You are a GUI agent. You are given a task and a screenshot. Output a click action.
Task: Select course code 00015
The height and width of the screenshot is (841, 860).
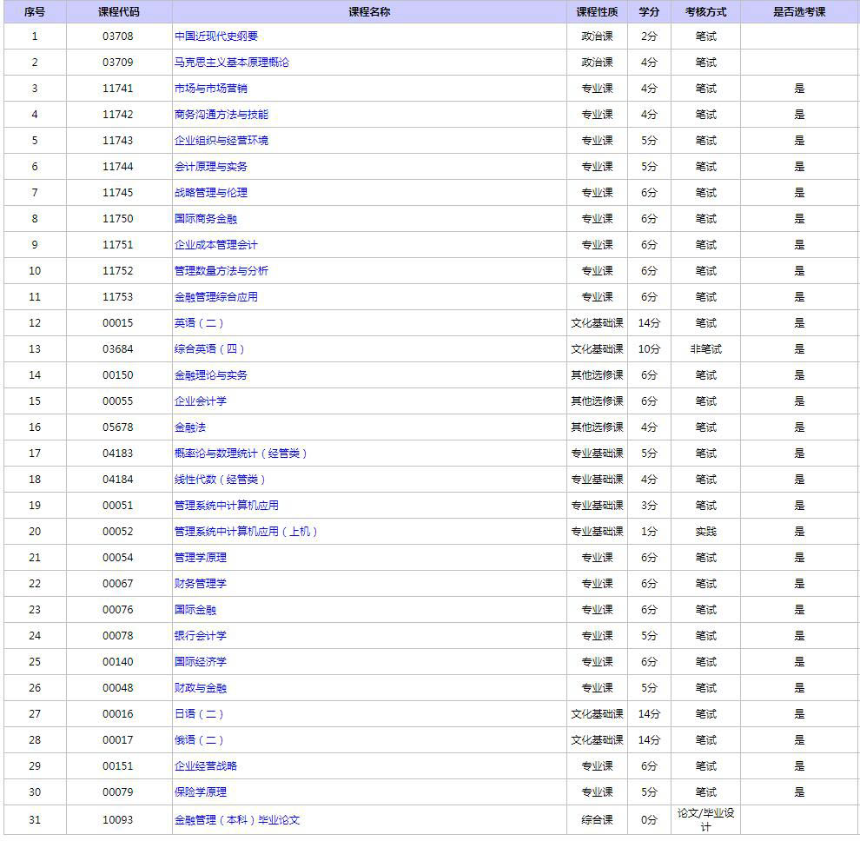click(x=118, y=323)
